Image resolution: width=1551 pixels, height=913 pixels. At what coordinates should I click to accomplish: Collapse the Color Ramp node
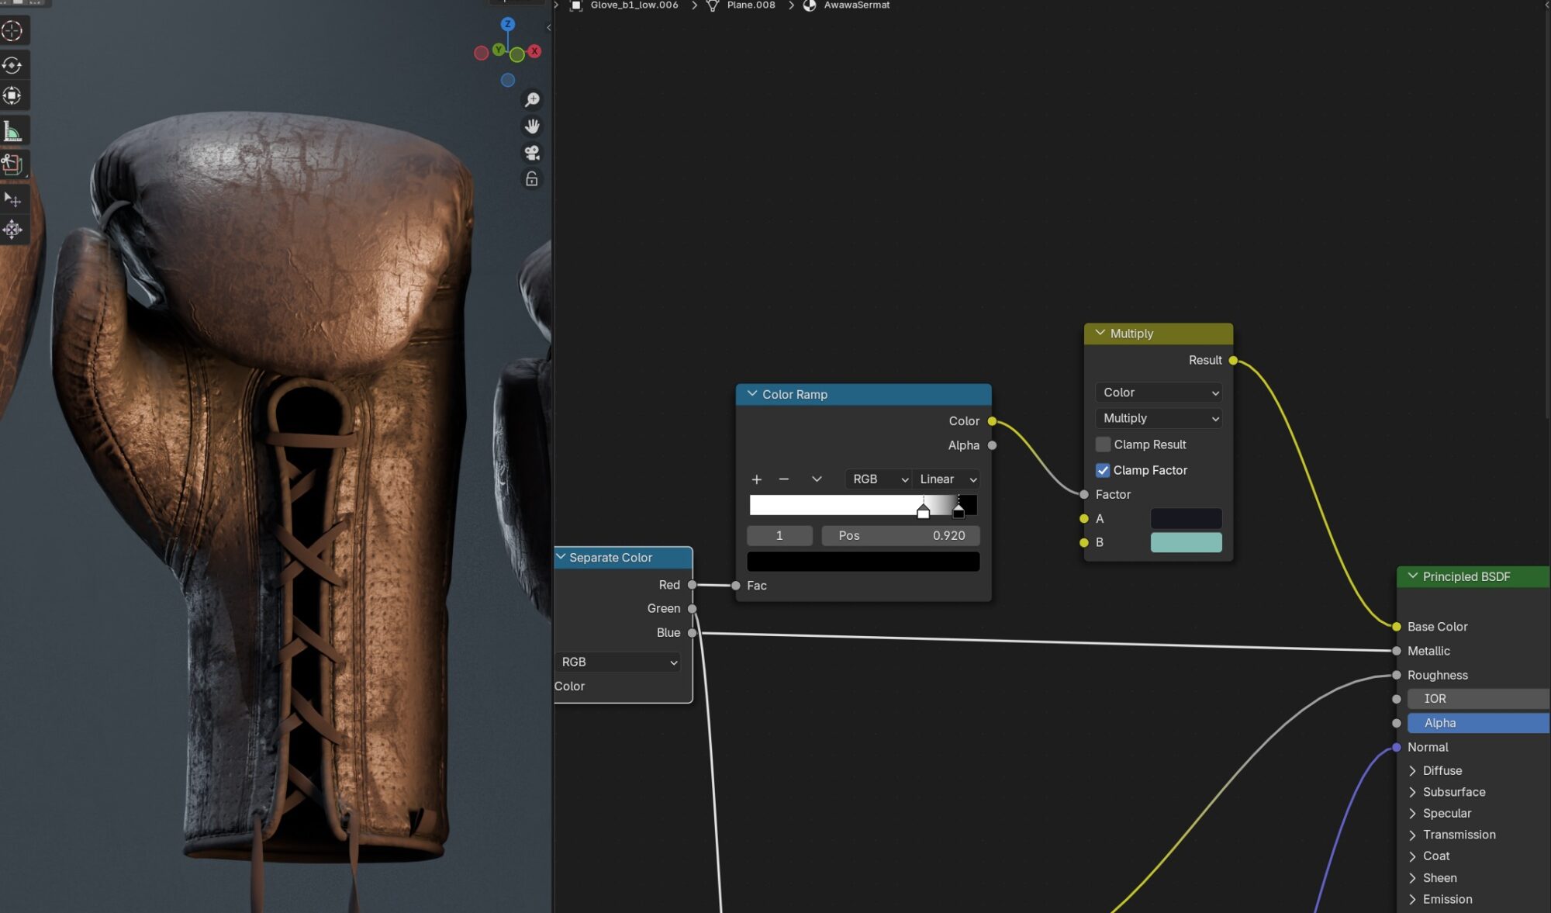tap(751, 394)
